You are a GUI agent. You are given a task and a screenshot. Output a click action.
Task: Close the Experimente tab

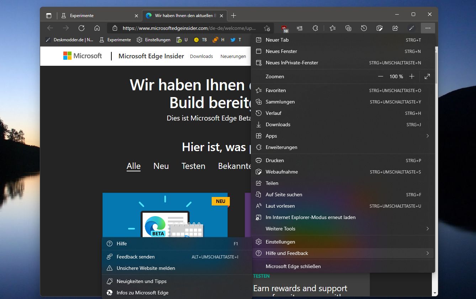tap(136, 16)
